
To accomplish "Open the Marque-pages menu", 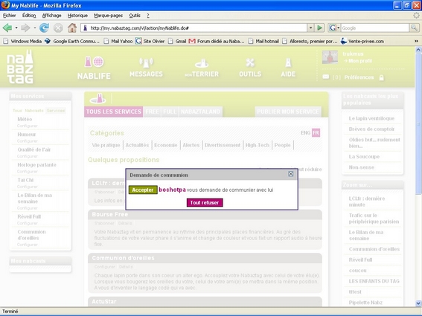I will pyautogui.click(x=108, y=16).
